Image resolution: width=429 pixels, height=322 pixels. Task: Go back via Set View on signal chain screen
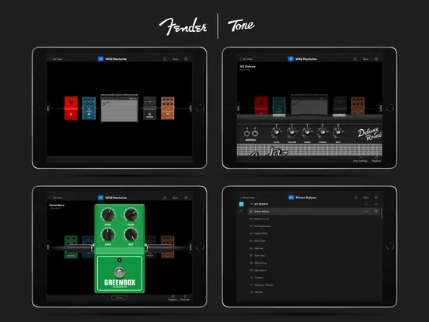click(56, 59)
